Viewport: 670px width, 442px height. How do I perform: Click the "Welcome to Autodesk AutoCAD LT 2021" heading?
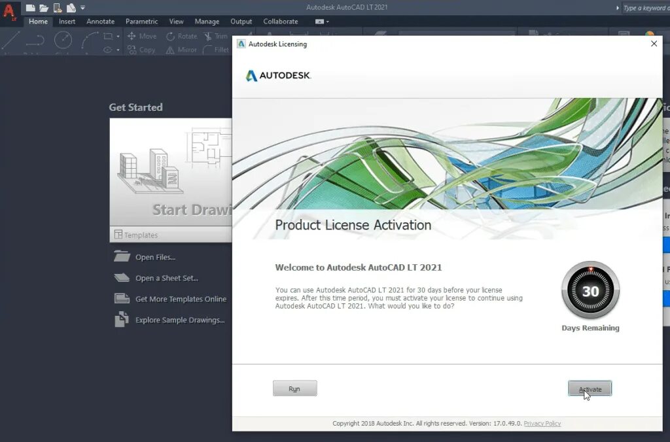tap(359, 267)
